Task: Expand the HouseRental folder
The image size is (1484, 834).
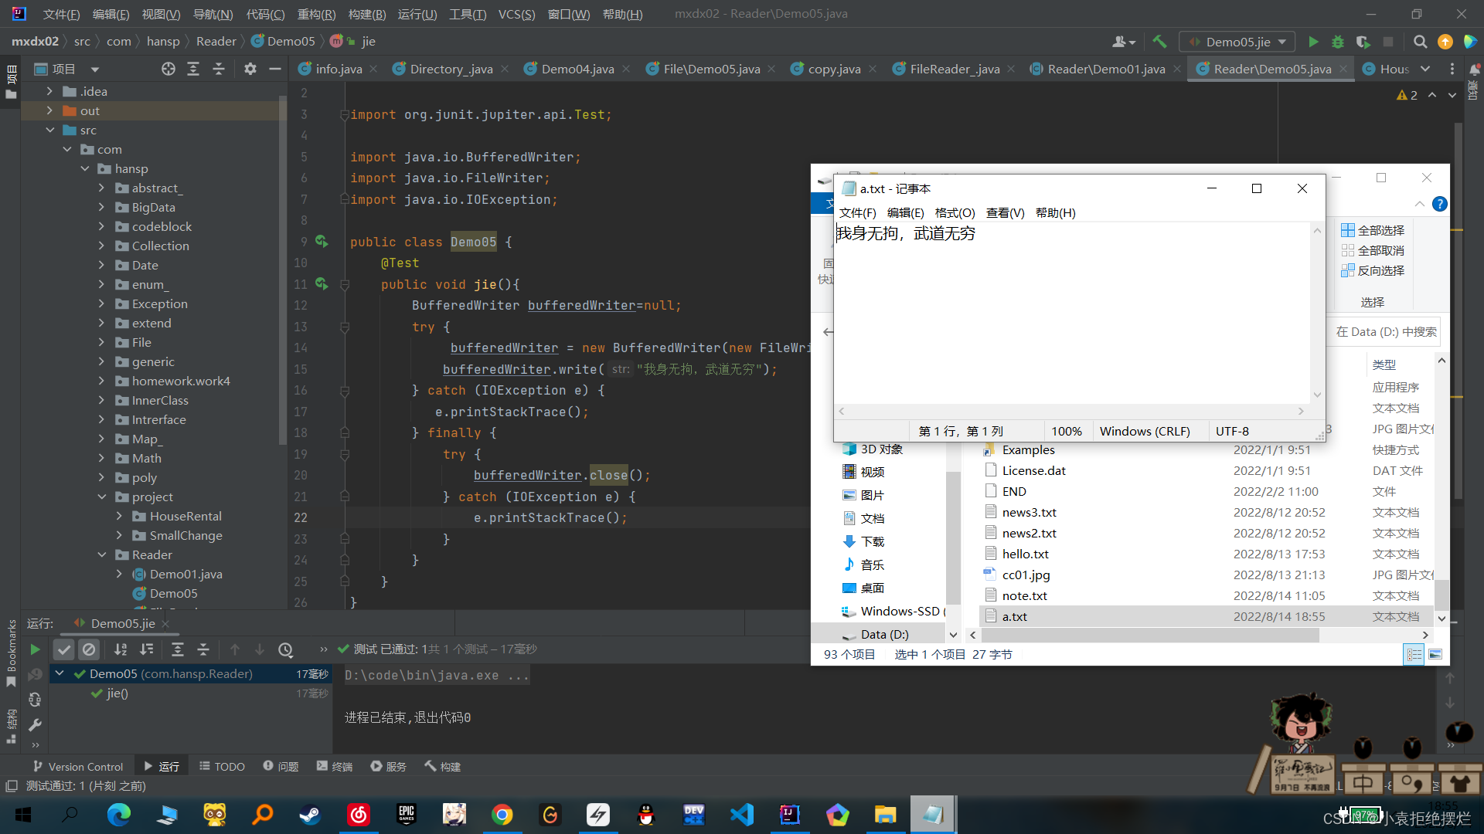Action: 119,516
